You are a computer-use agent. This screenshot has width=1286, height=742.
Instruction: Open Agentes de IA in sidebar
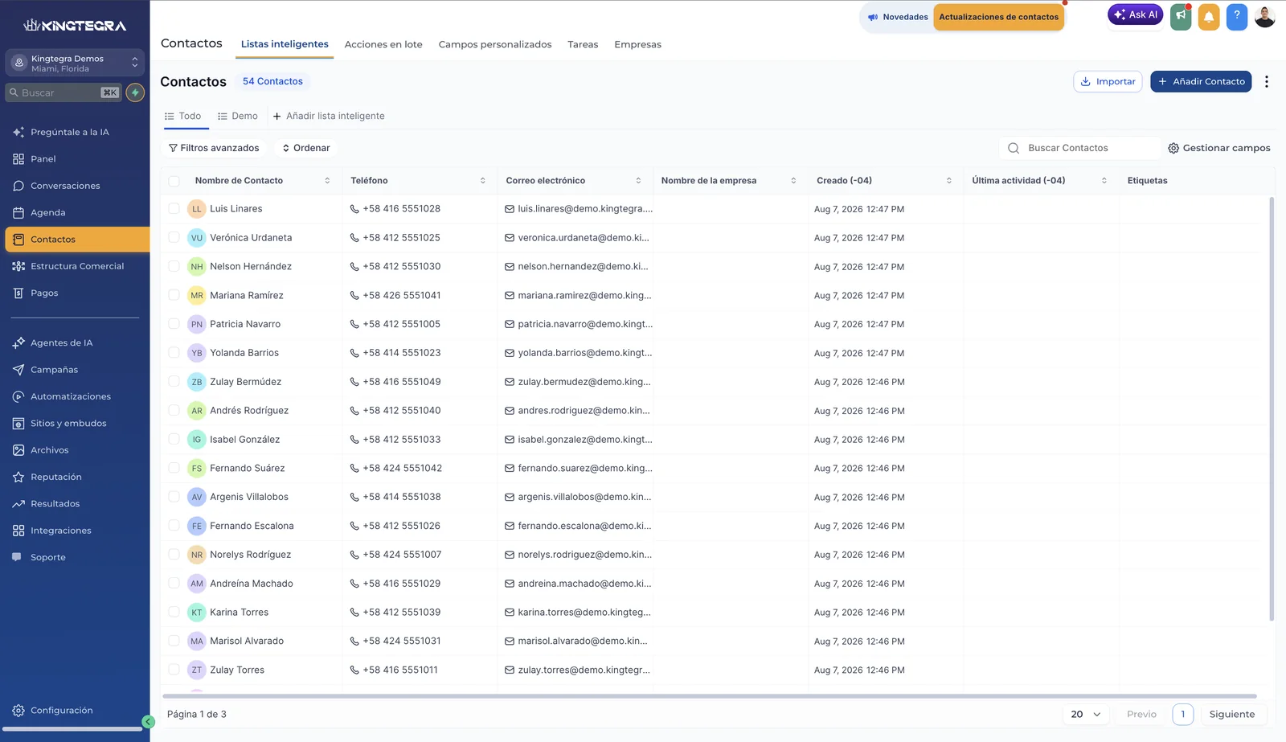point(61,343)
